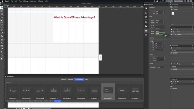Select the Text Linking tool
Image resolution: width=194 pixels, height=109 pixels.
pyautogui.click(x=2, y=14)
